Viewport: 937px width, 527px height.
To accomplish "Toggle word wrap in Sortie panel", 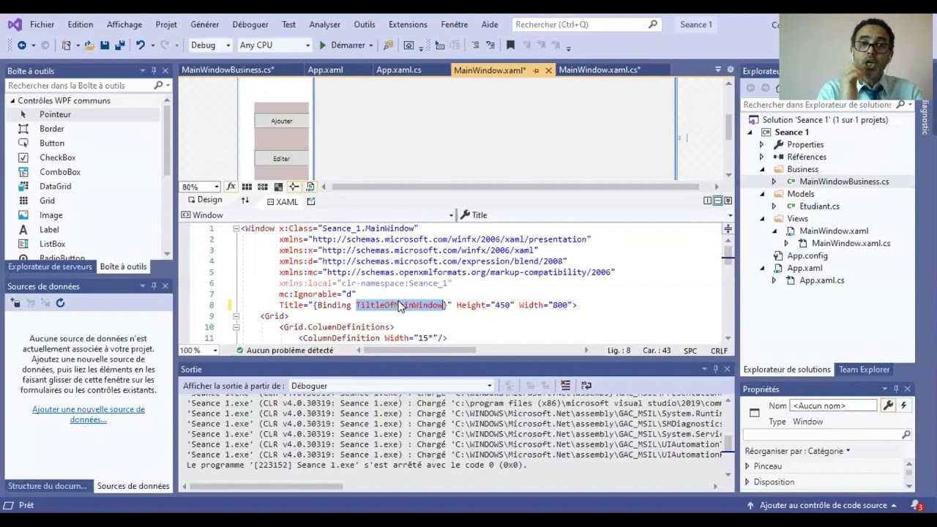I will click(586, 385).
